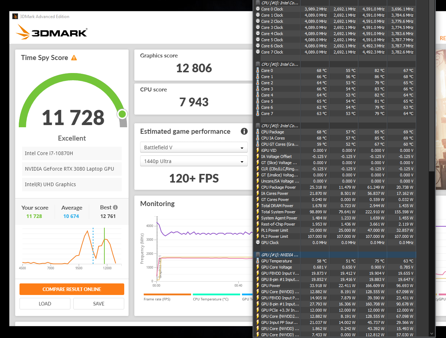
Task: Click the lightning icon for System Agent Power
Action: tap(257, 218)
